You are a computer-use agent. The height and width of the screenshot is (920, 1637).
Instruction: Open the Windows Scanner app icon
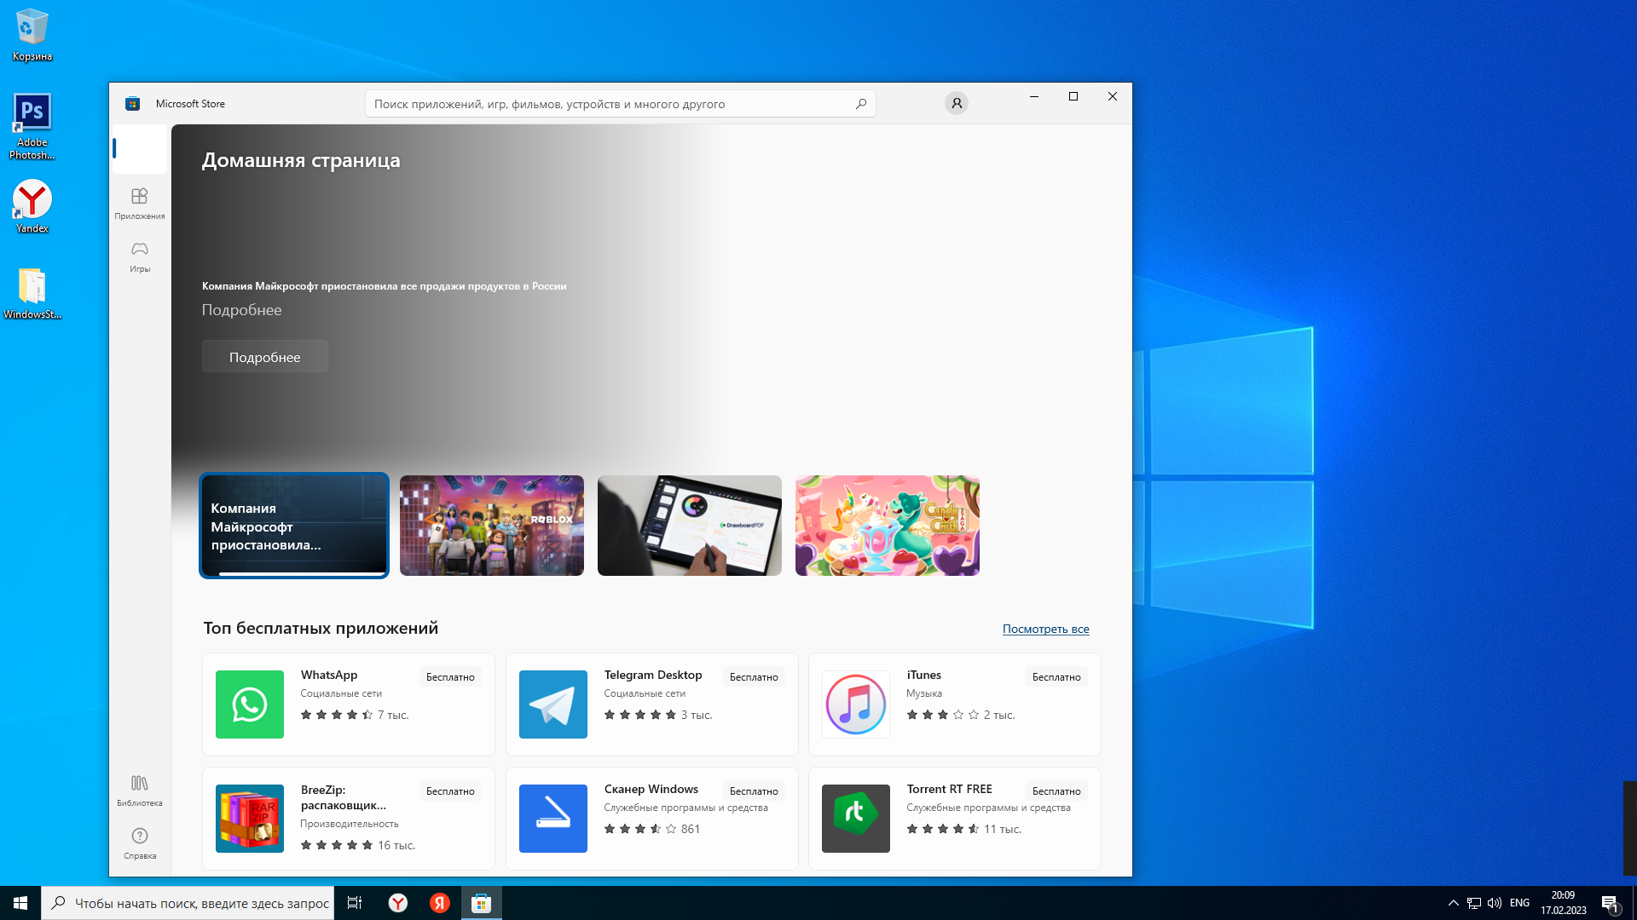point(553,819)
